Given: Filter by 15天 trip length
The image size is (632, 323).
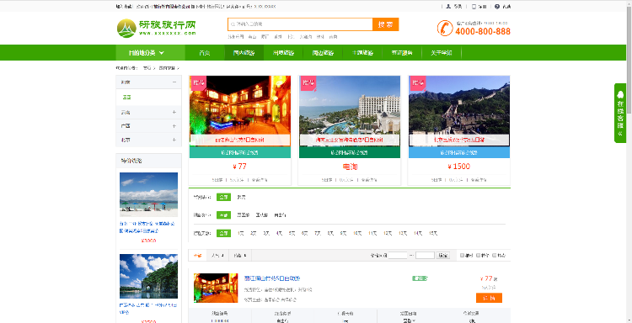Looking at the screenshot, I should pos(433,233).
